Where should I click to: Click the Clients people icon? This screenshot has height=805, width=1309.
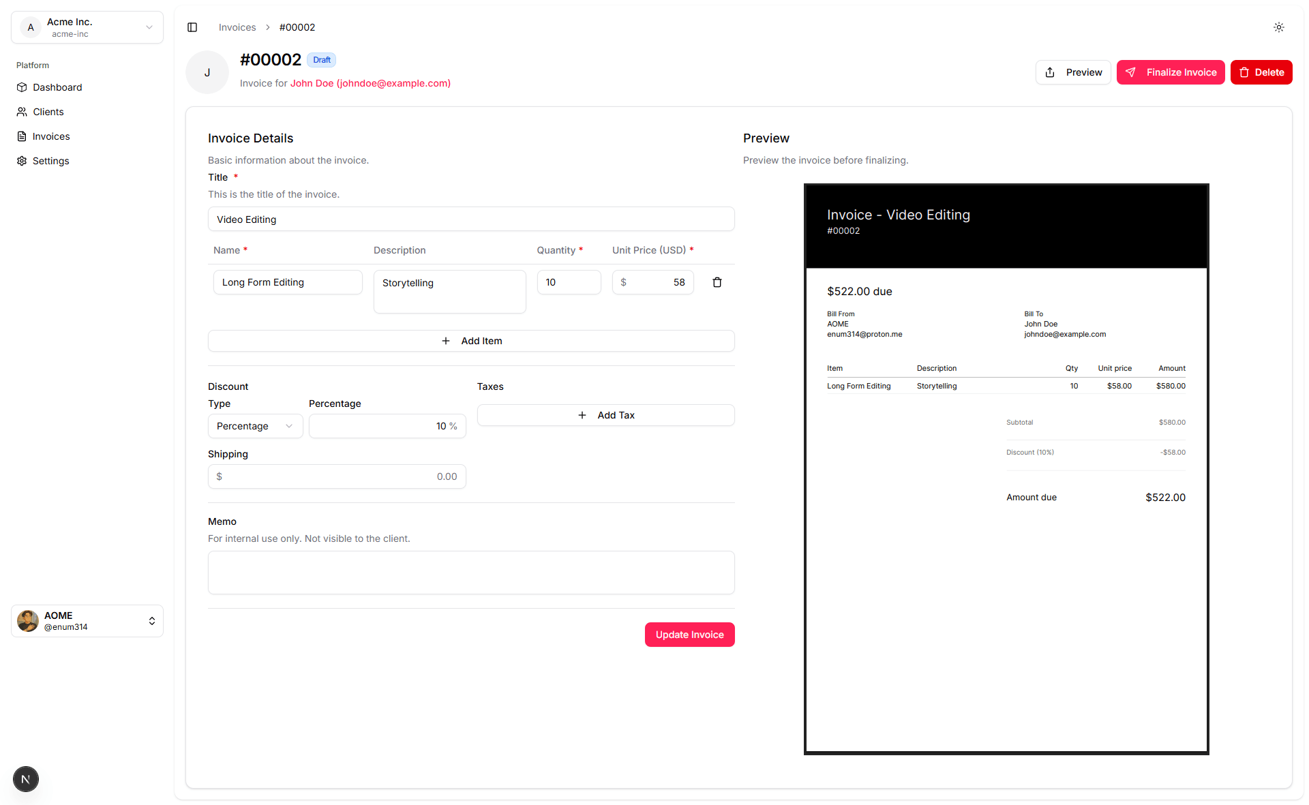click(x=22, y=112)
